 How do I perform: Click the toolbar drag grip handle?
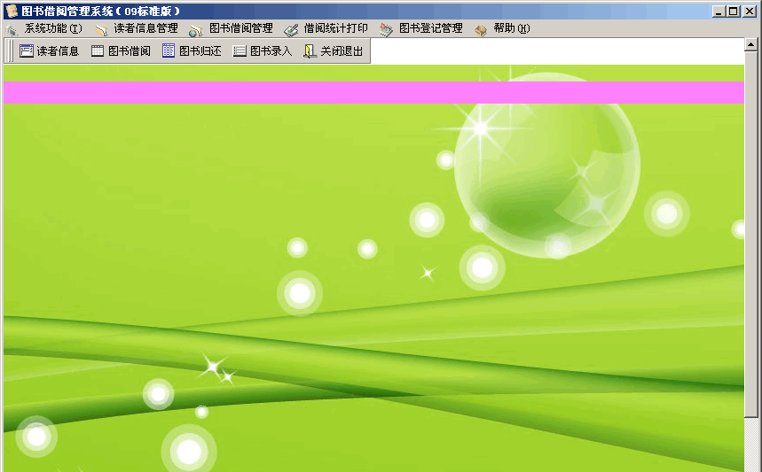(10, 51)
